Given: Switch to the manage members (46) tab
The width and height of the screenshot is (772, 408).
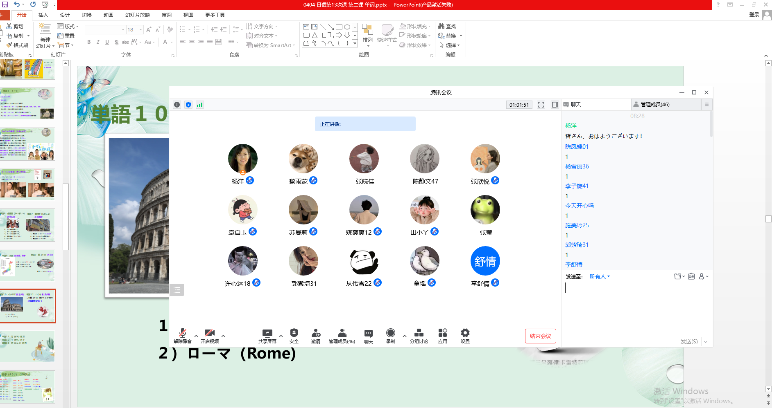Looking at the screenshot, I should click(x=666, y=105).
